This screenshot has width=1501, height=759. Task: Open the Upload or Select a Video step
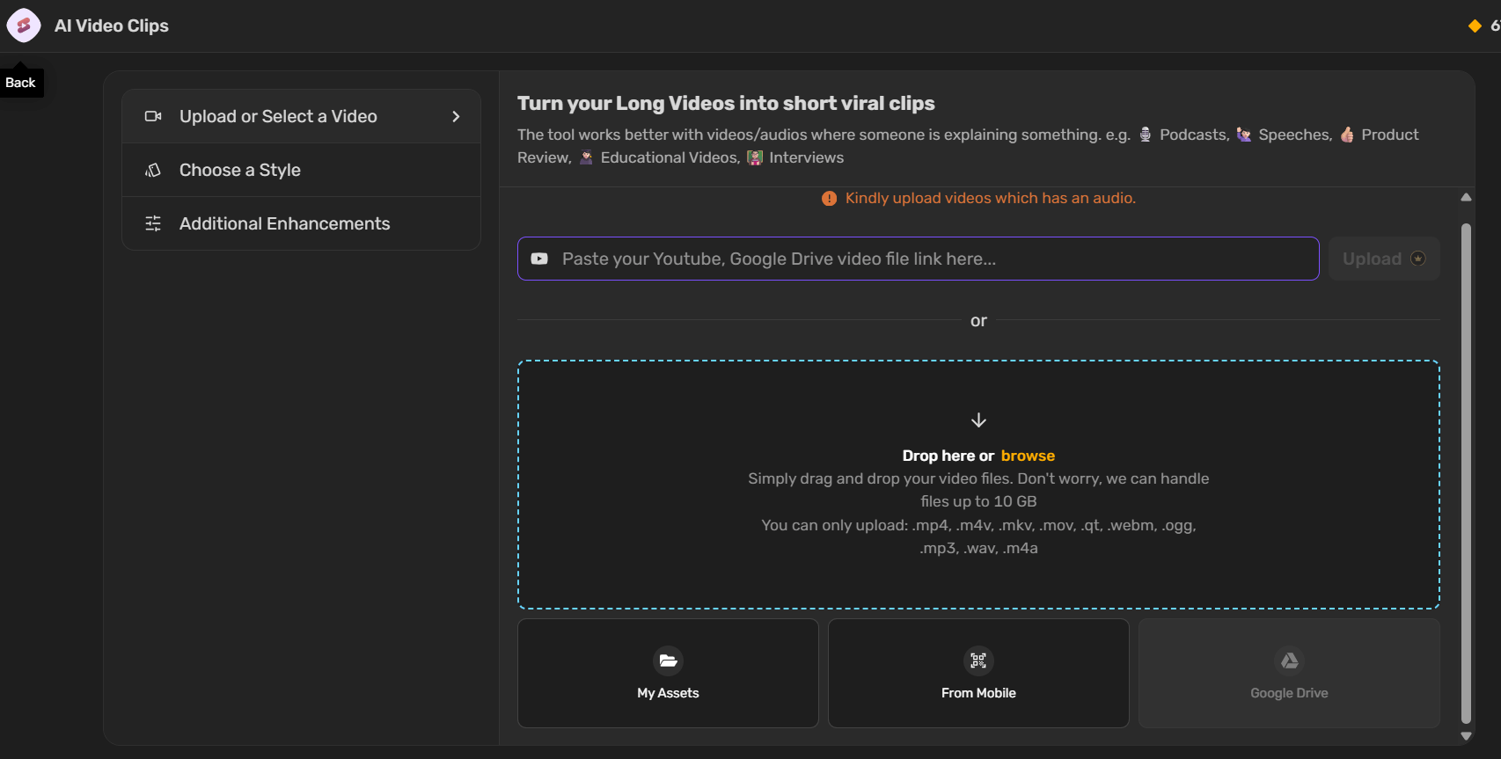pyautogui.click(x=302, y=116)
